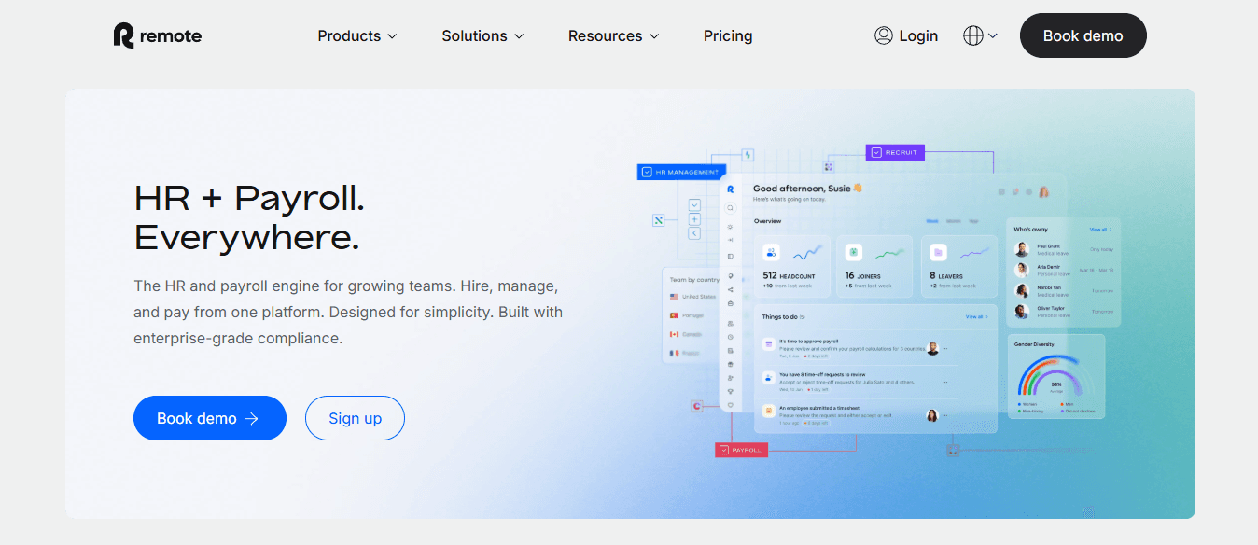Image resolution: width=1258 pixels, height=545 pixels.
Task: Expand the Solutions dropdown menu
Action: [482, 35]
